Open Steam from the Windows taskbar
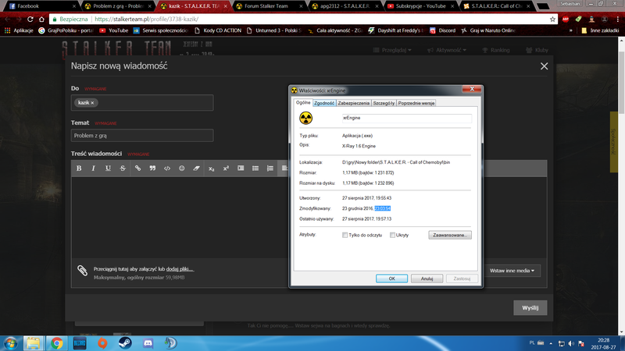 pos(125,342)
